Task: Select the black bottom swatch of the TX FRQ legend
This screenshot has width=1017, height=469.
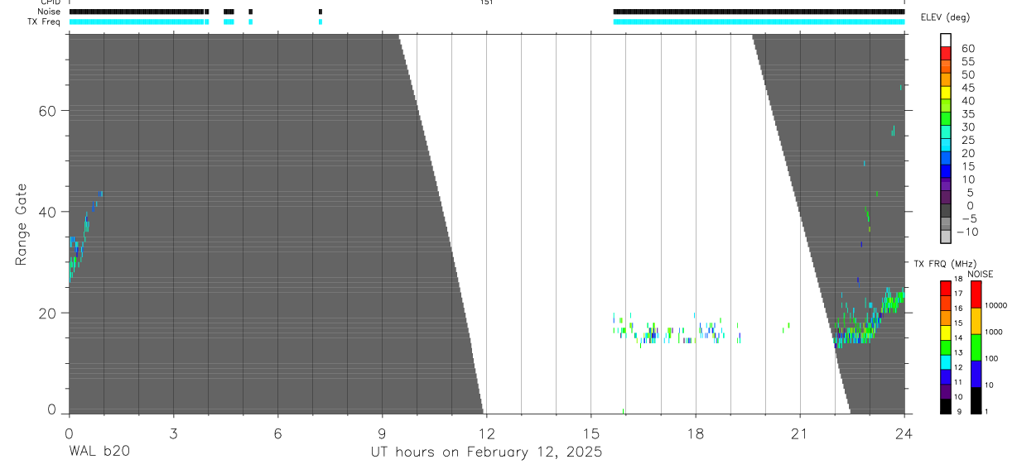Action: point(946,406)
